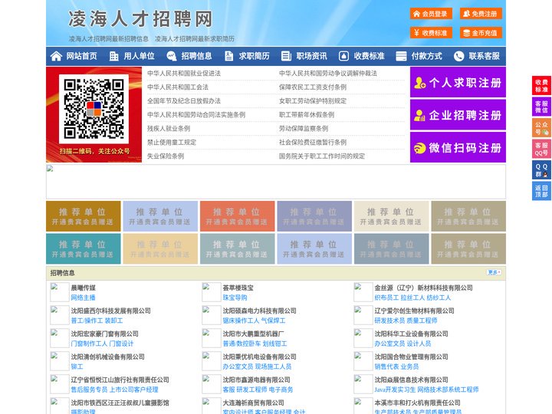Open 中华人民共和国就业促进法 link
This screenshot has width=552, height=414.
(x=184, y=74)
